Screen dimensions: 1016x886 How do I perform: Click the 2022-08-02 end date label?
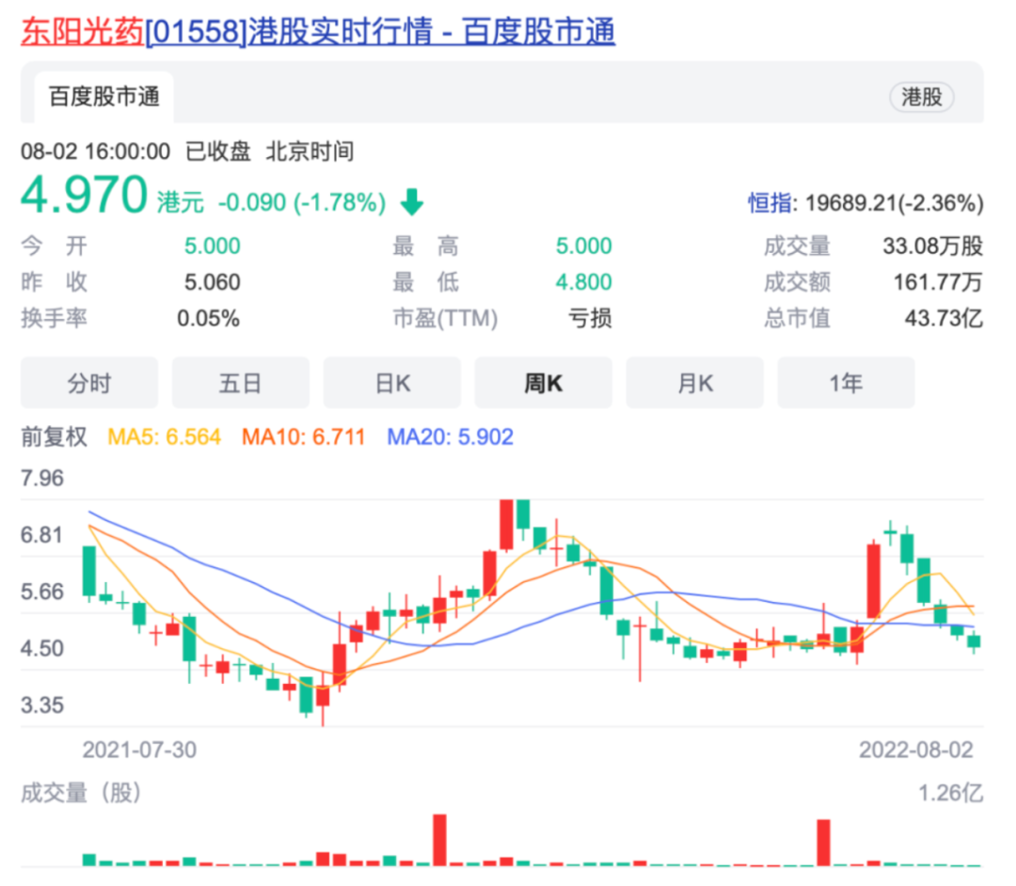[915, 750]
